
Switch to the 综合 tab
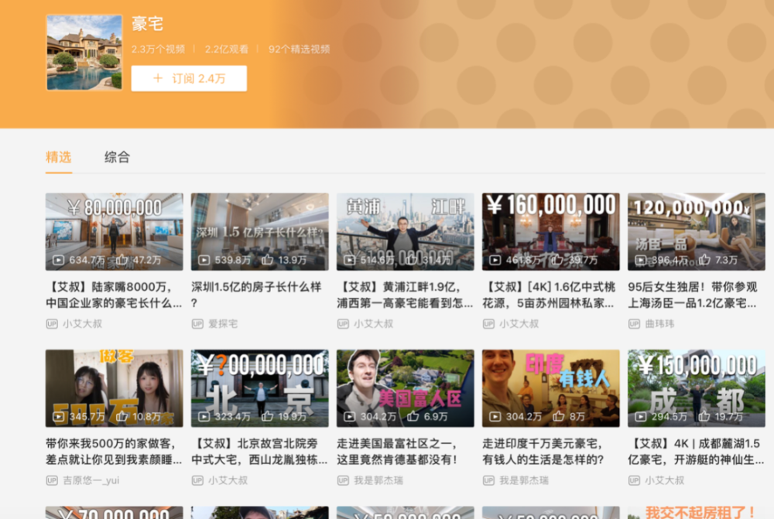tap(117, 157)
